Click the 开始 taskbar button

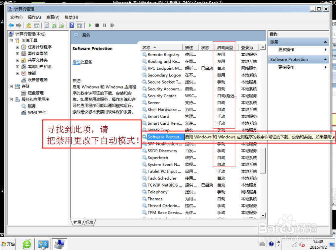(x=8, y=244)
